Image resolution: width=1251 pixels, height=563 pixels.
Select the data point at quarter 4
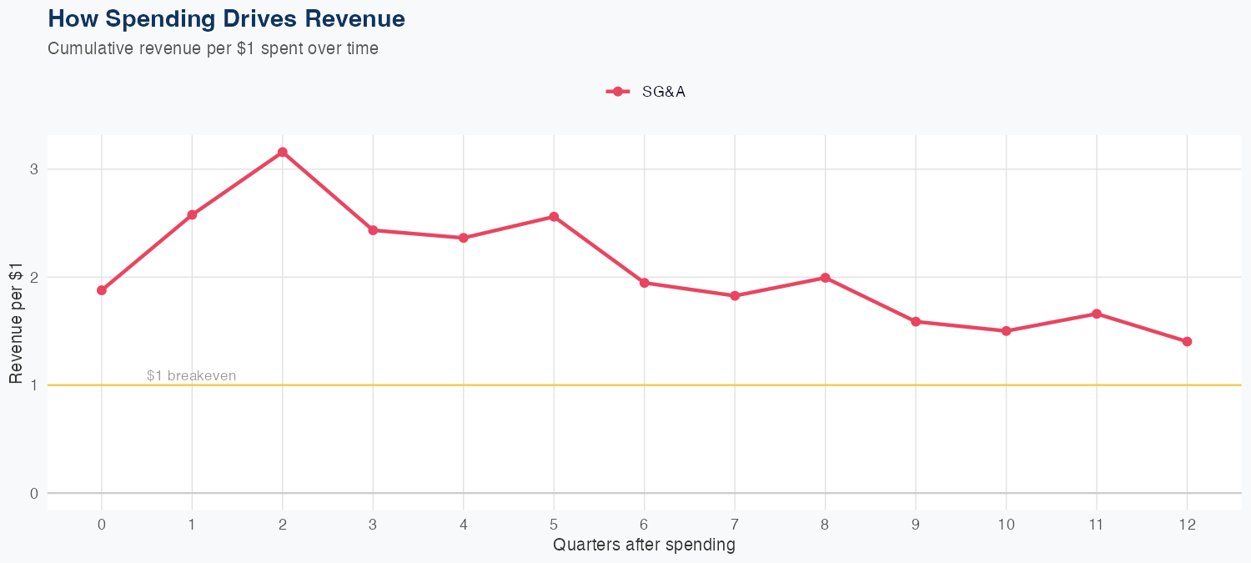[464, 238]
